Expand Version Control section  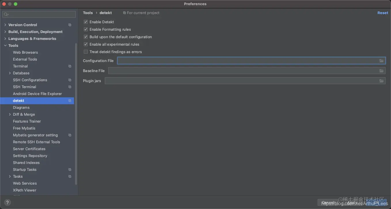pos(5,25)
